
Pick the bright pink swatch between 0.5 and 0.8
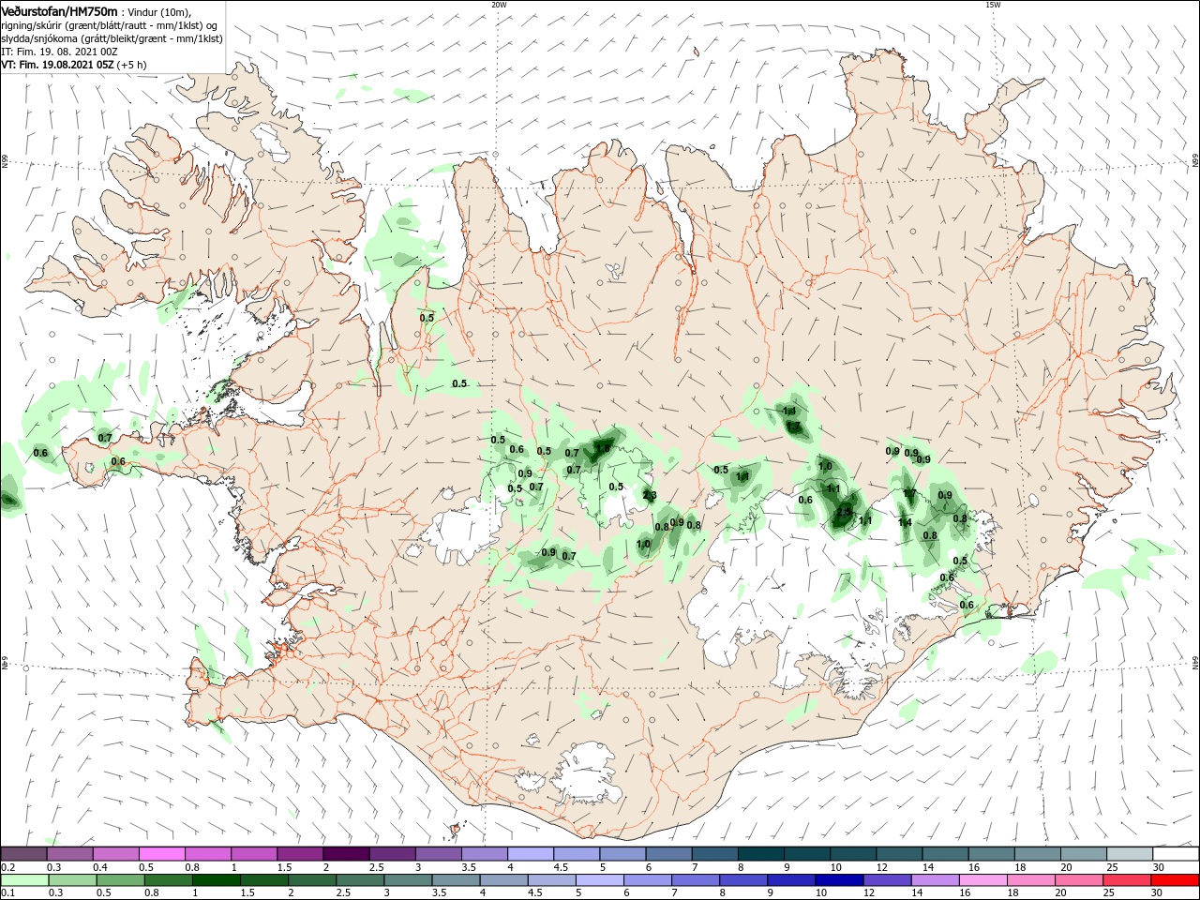[162, 854]
